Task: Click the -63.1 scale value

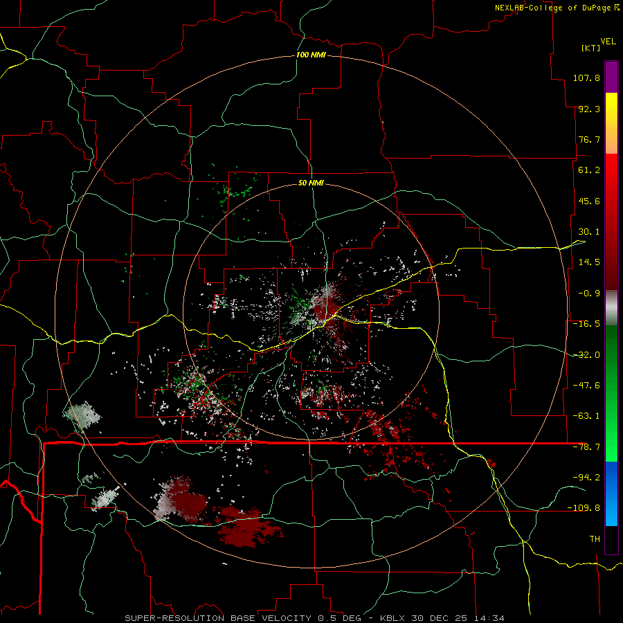Action: (x=586, y=416)
